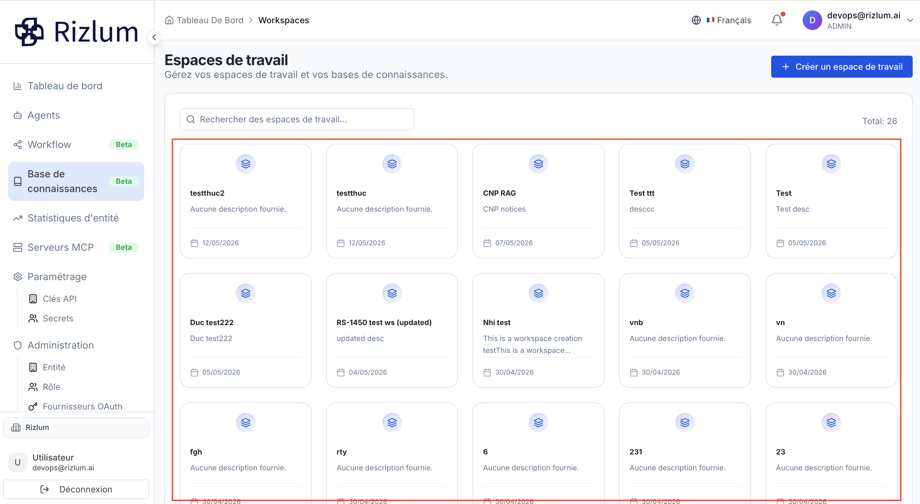Viewport: 920px width, 504px height.
Task: Click the Total: 26 count
Action: [879, 121]
